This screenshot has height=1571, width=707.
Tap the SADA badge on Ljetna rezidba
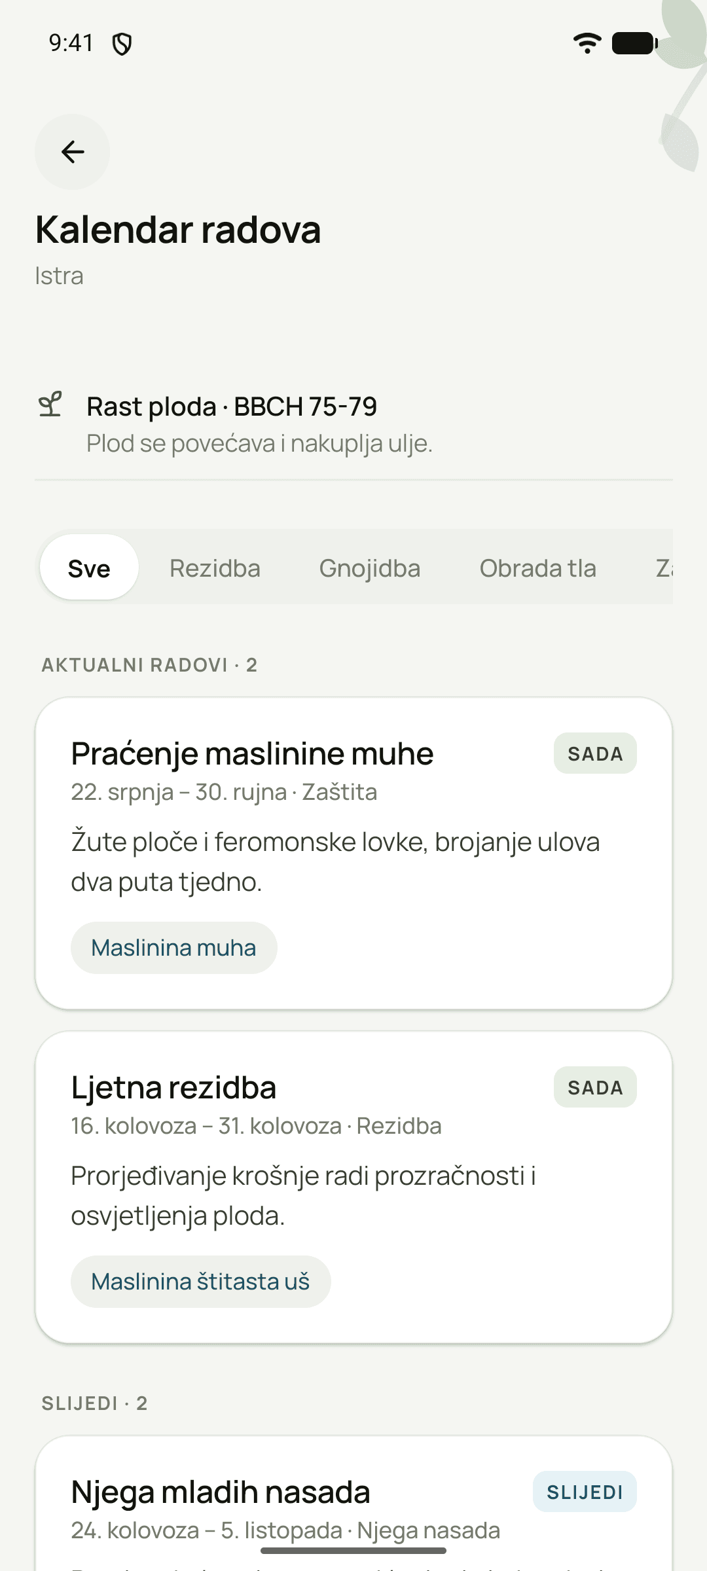[595, 1087]
